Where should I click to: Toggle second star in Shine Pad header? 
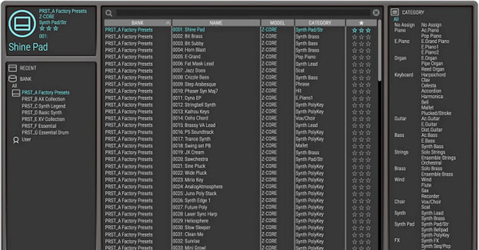[49, 28]
